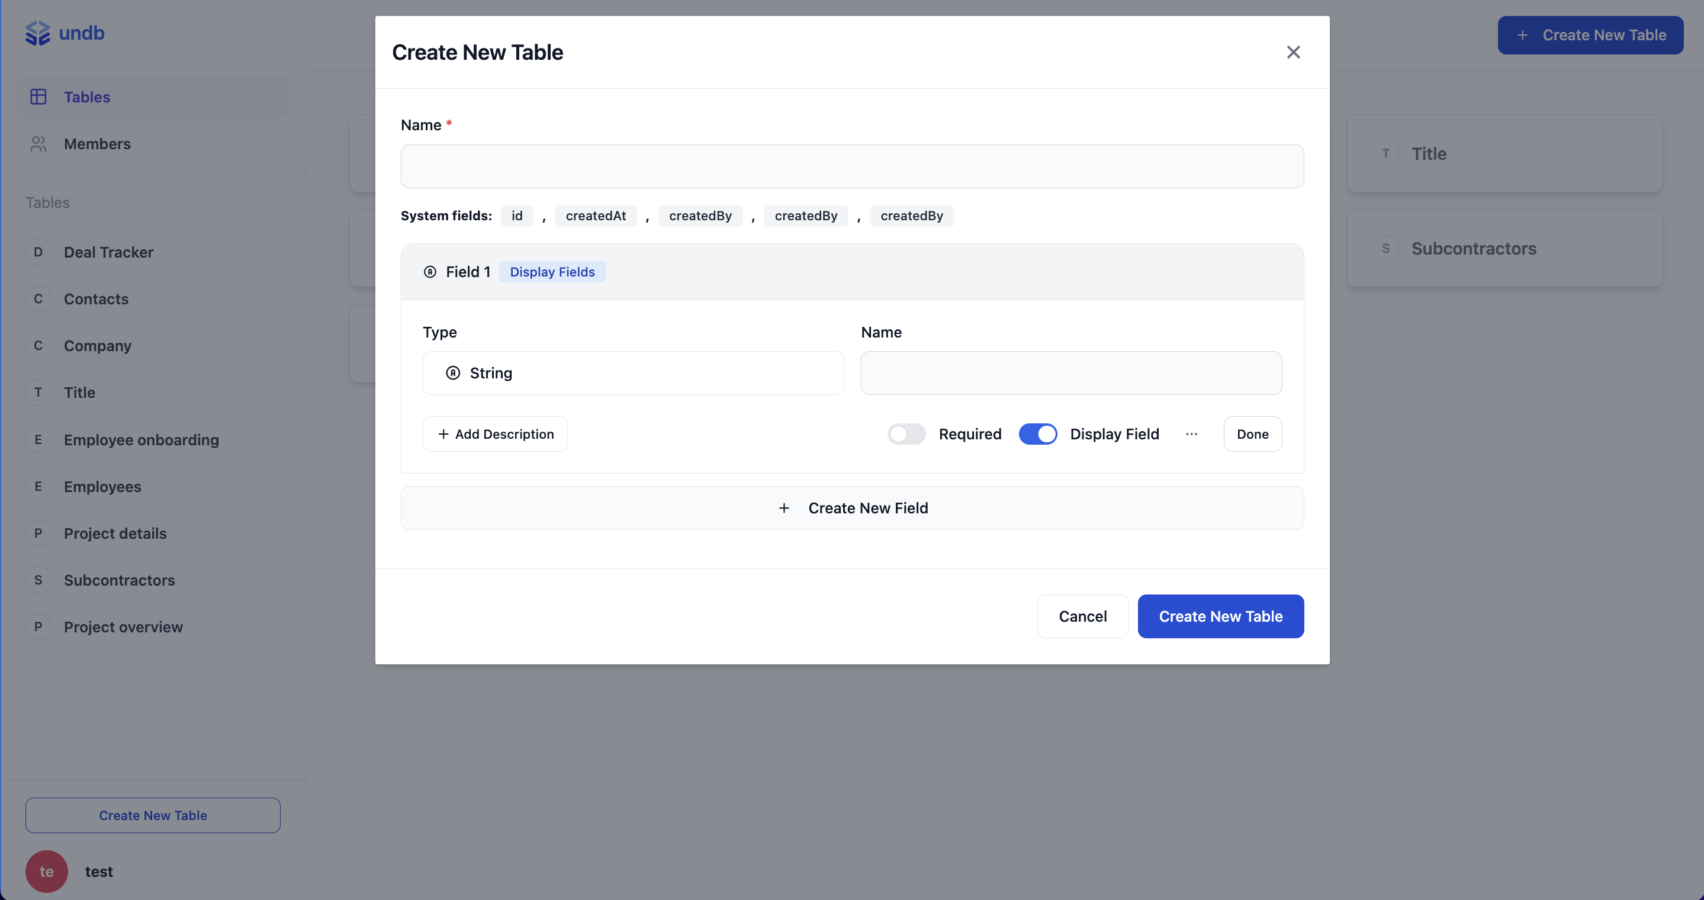This screenshot has width=1704, height=900.
Task: Click the Tables grid icon in sidebar
Action: point(38,97)
